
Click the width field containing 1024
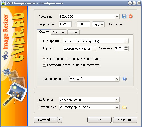point(65,24)
